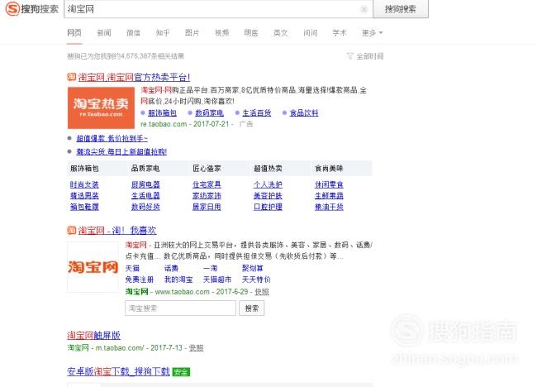Open the 聚划算 quick link

[x=253, y=269]
